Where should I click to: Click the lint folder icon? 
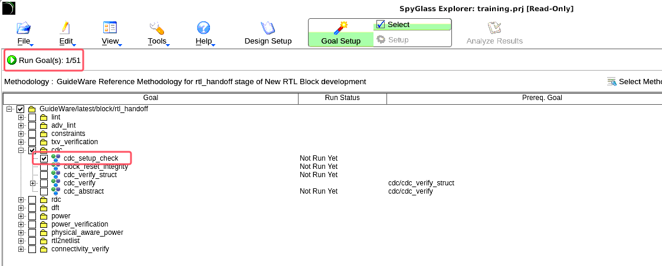44,117
